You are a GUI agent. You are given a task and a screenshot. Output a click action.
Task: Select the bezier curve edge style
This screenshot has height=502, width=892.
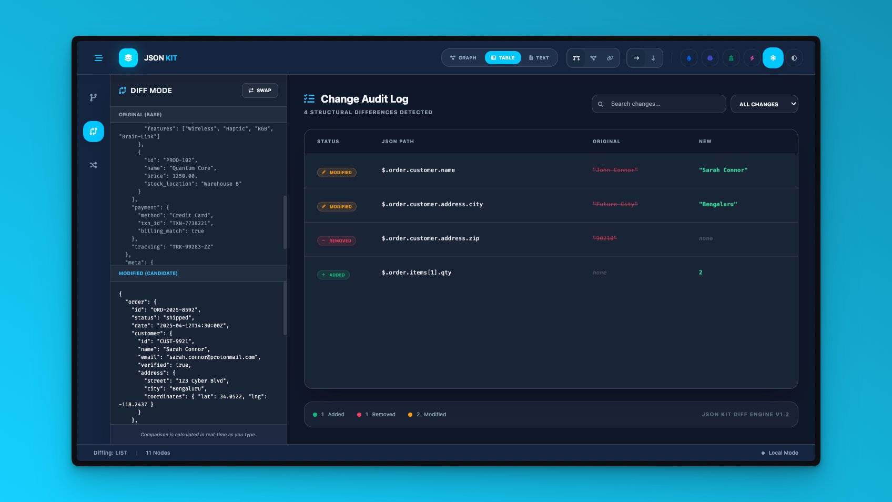coord(576,58)
